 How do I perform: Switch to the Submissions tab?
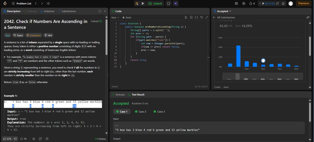(67, 11)
